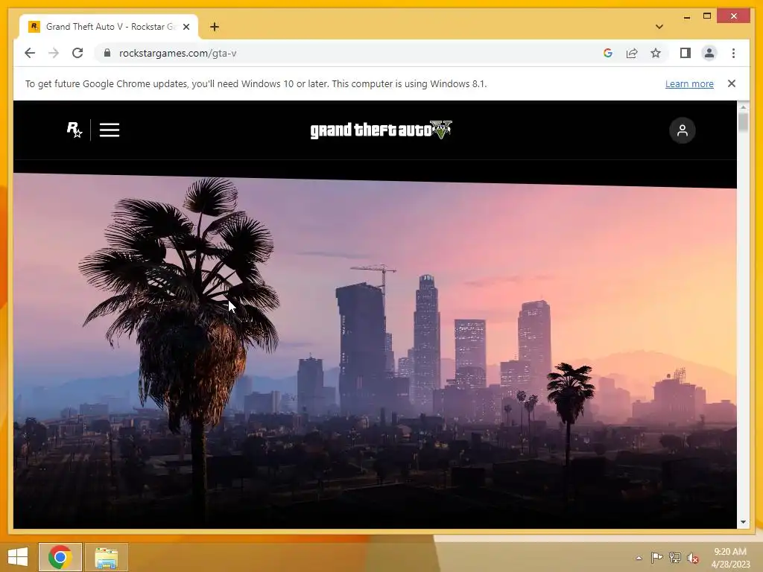
Task: Click the address bar URL rockstargames.com/gta-v
Action: click(x=177, y=53)
